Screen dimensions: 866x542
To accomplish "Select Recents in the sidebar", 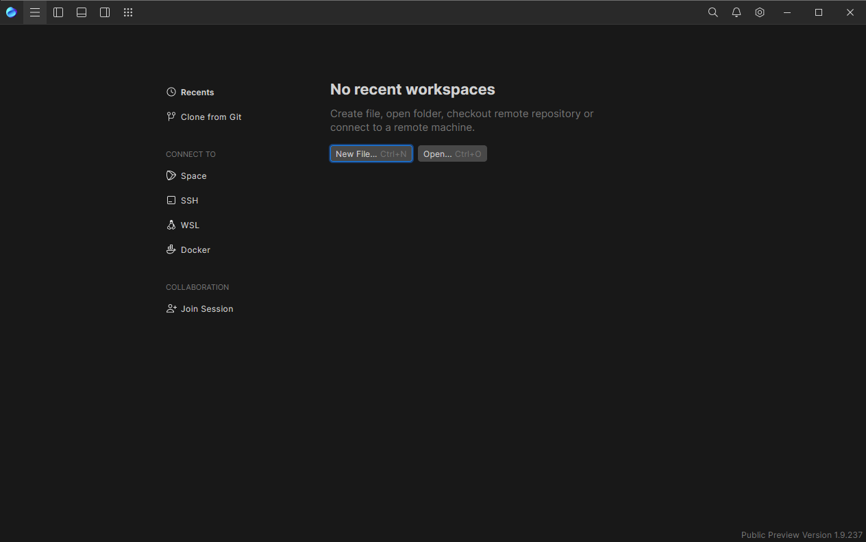I will (x=190, y=93).
